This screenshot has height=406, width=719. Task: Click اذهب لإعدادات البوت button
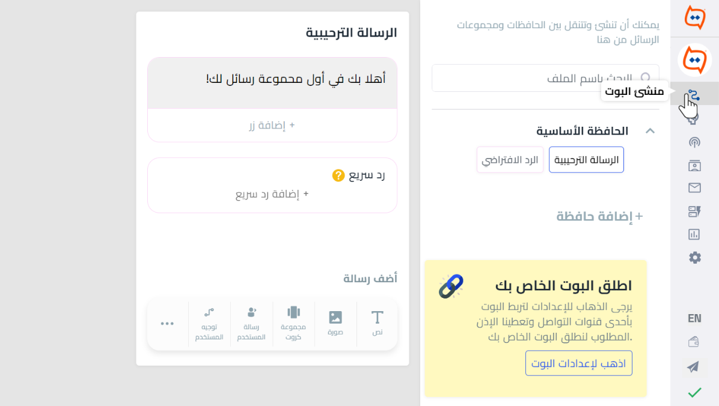[579, 363]
